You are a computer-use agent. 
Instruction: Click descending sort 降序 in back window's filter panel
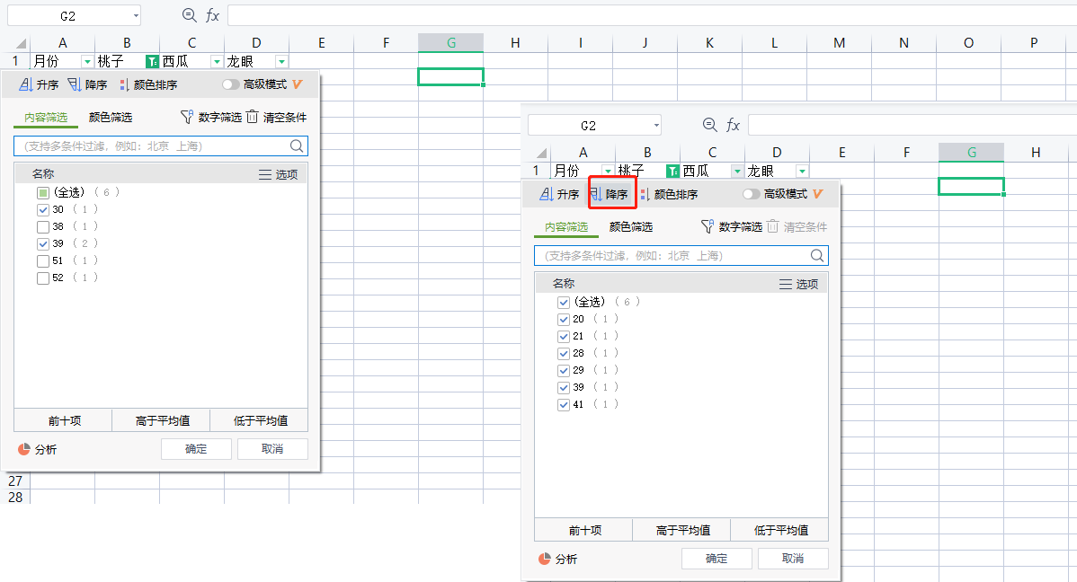pyautogui.click(x=87, y=84)
